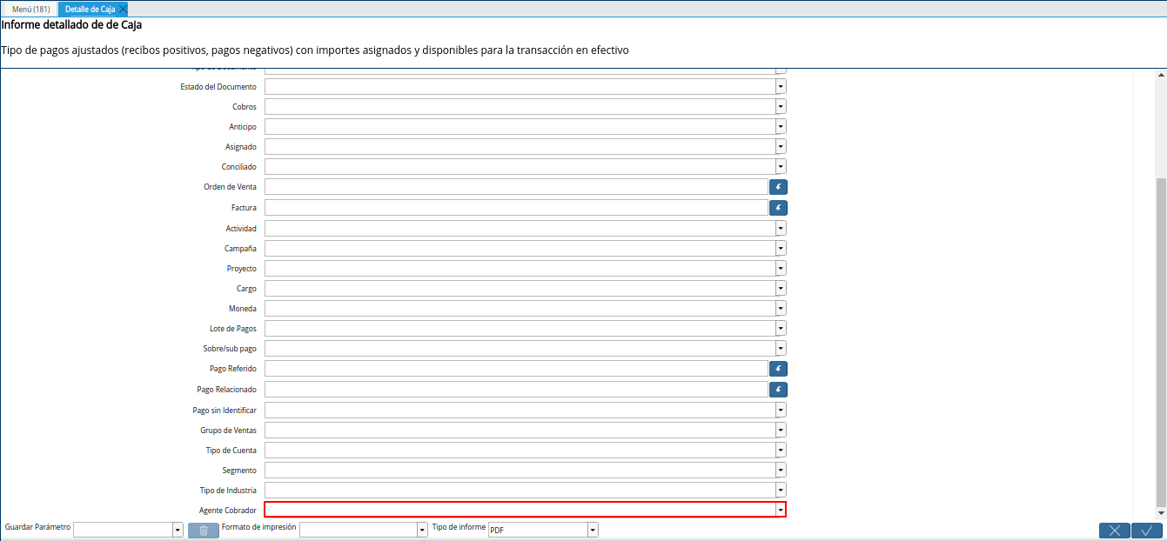Image resolution: width=1167 pixels, height=541 pixels.
Task: Click the Tipo de informe label
Action: coord(459,527)
